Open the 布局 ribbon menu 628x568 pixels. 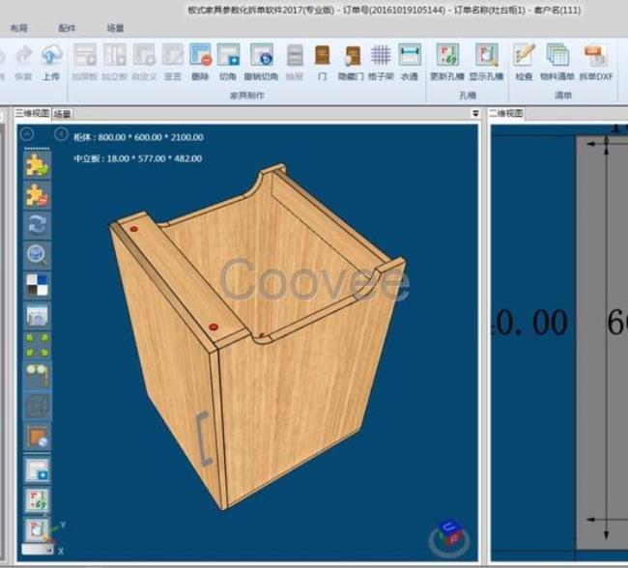click(19, 28)
